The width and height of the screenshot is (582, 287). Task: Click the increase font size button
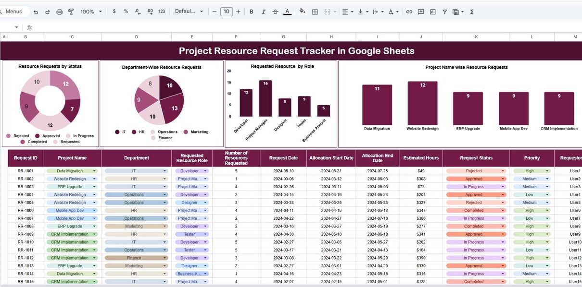click(x=238, y=12)
